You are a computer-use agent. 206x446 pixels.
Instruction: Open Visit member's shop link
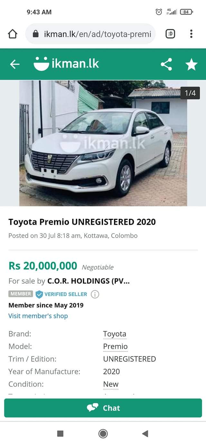[x=38, y=316]
